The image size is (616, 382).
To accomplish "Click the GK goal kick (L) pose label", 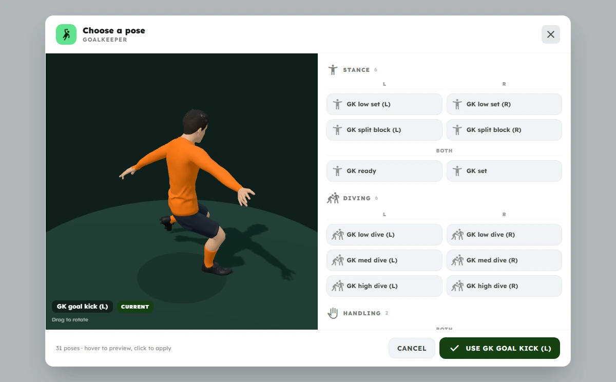I will pos(82,307).
